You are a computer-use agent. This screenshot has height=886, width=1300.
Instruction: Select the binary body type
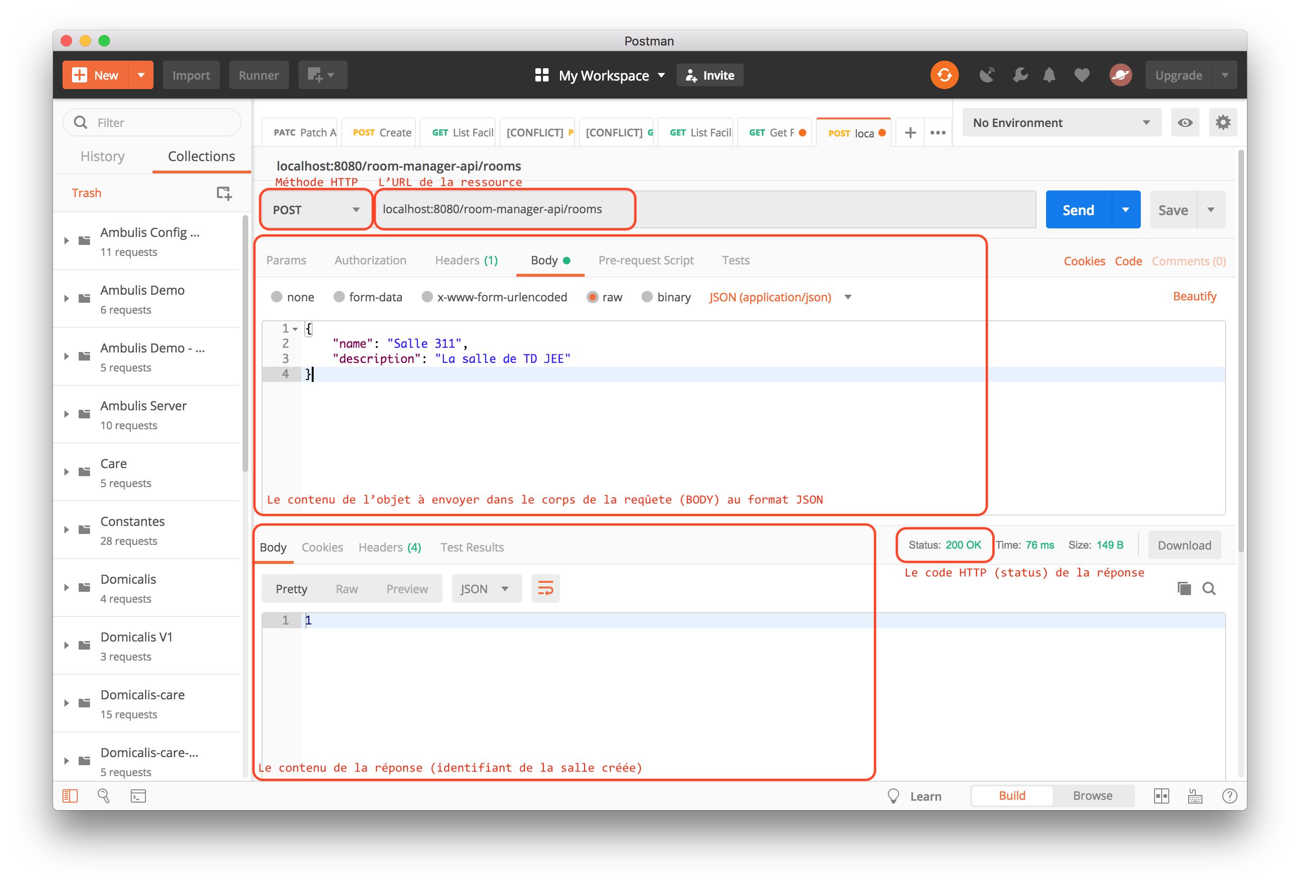coord(647,297)
